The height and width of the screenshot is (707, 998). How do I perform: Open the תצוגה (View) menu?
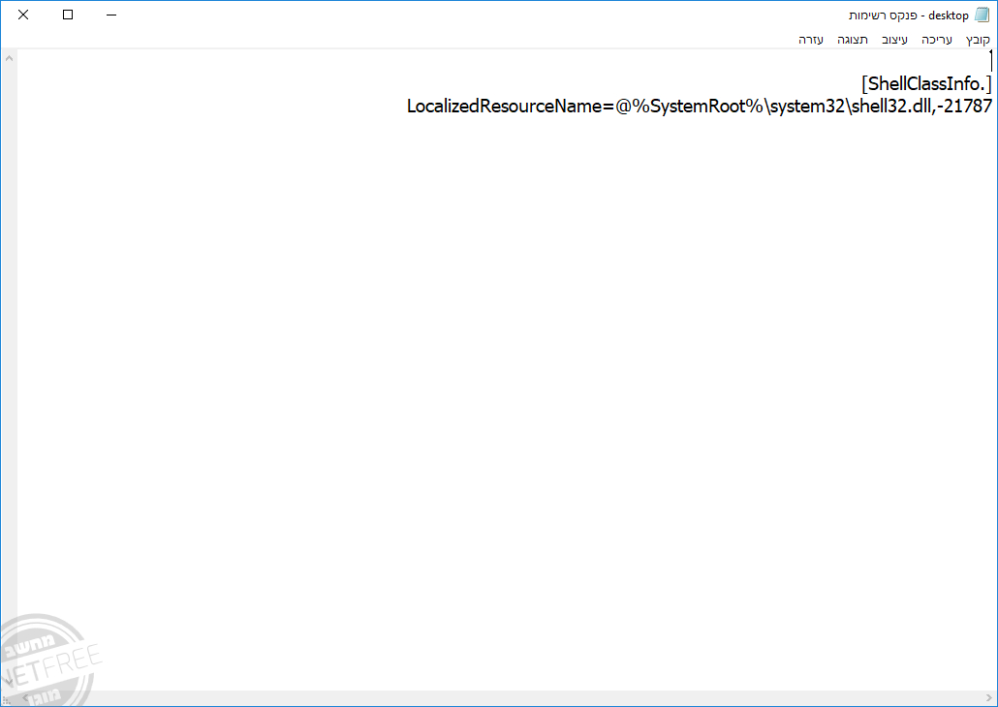[853, 40]
